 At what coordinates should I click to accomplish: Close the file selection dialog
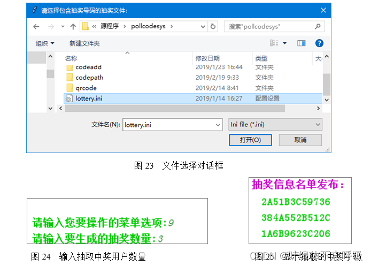323,10
